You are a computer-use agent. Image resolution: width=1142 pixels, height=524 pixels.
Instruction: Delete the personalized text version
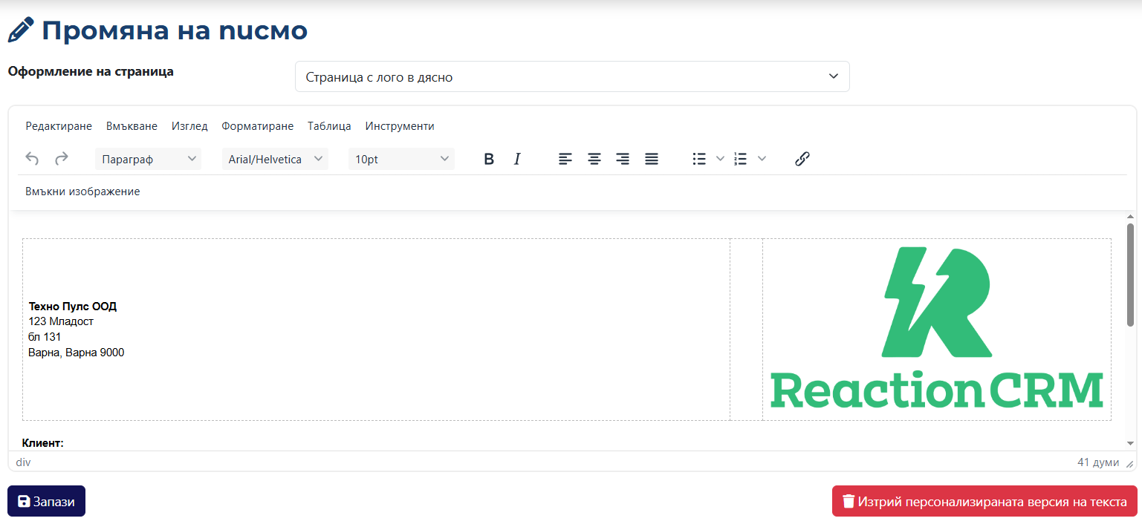(984, 501)
